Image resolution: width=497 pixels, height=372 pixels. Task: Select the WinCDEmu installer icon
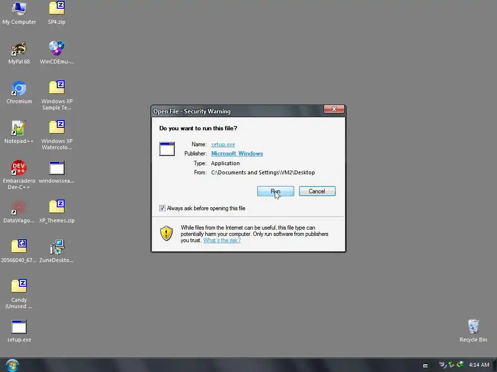(57, 53)
